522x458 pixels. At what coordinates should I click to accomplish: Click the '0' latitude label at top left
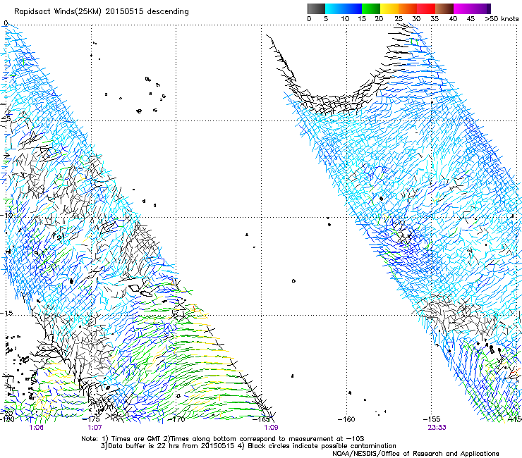6,23
